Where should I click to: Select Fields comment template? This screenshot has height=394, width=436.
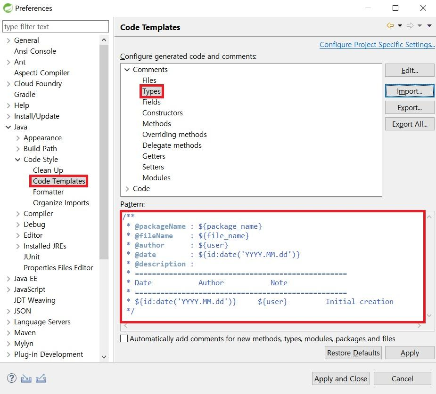click(x=151, y=102)
